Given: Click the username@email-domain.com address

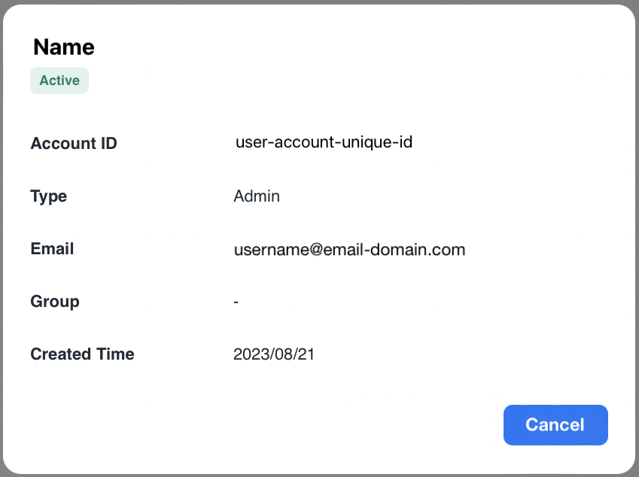Looking at the screenshot, I should tap(349, 250).
